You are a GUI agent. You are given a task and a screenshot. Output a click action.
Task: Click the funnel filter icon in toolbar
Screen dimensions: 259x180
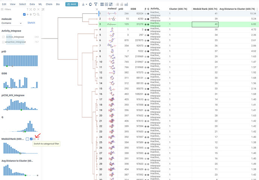point(96,4)
